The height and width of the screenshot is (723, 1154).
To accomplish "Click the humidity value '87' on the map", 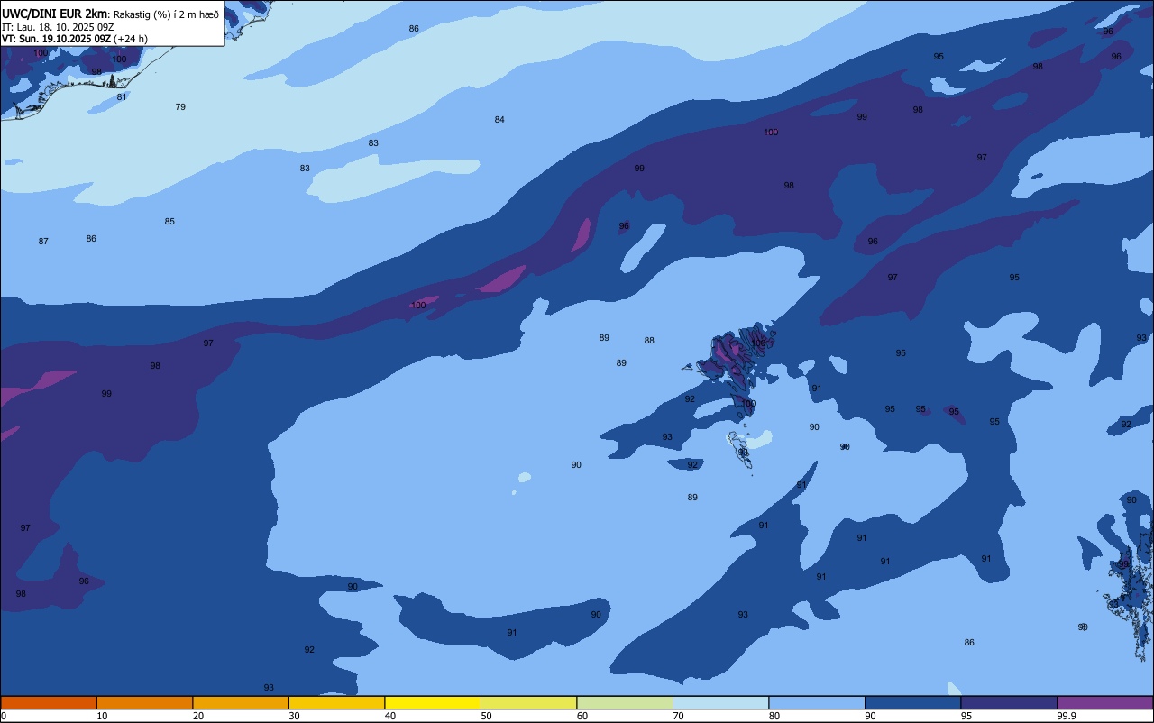I will pyautogui.click(x=43, y=242).
